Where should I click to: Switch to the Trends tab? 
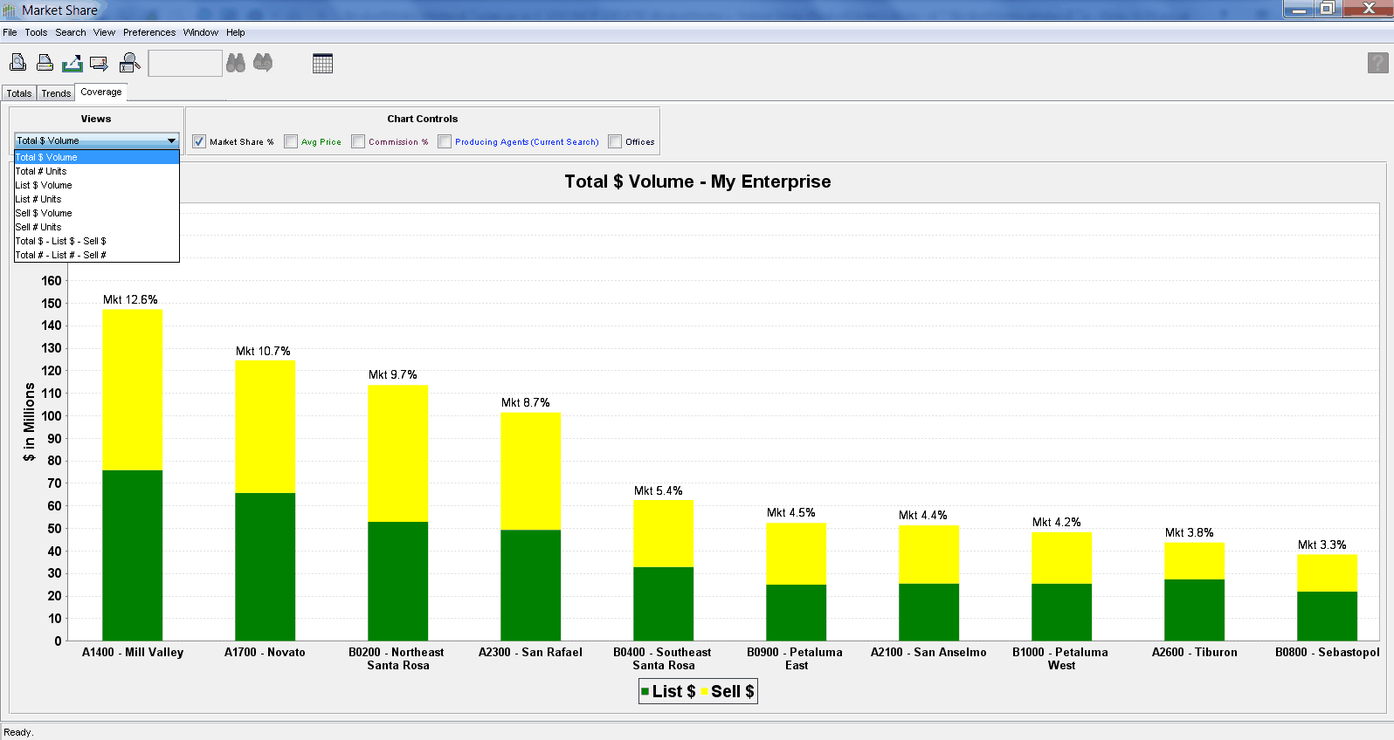point(56,93)
